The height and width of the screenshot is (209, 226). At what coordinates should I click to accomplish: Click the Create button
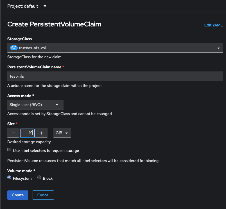click(x=18, y=195)
